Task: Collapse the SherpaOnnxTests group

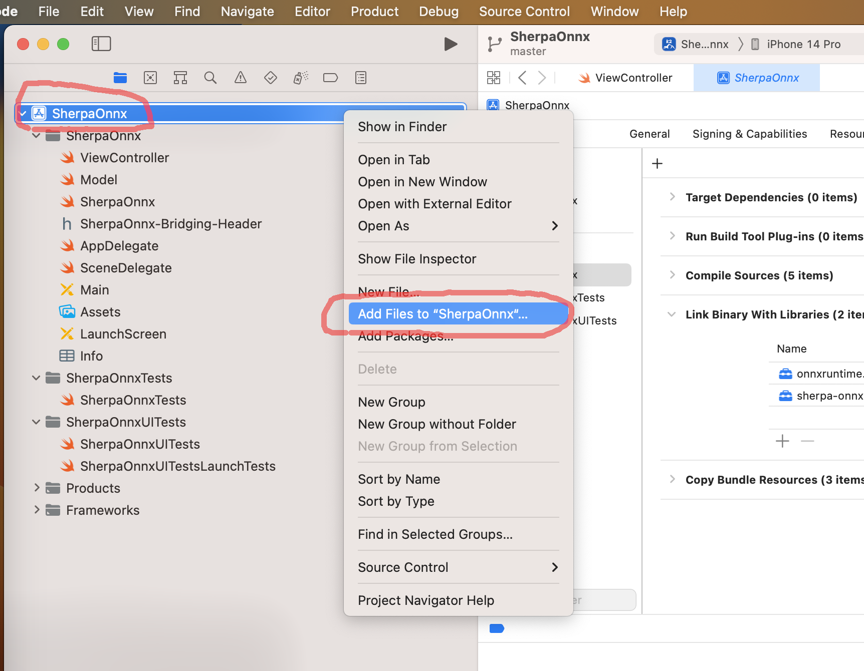Action: point(36,378)
